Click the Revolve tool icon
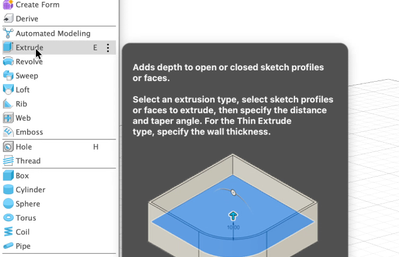This screenshot has width=399, height=257. click(x=8, y=62)
